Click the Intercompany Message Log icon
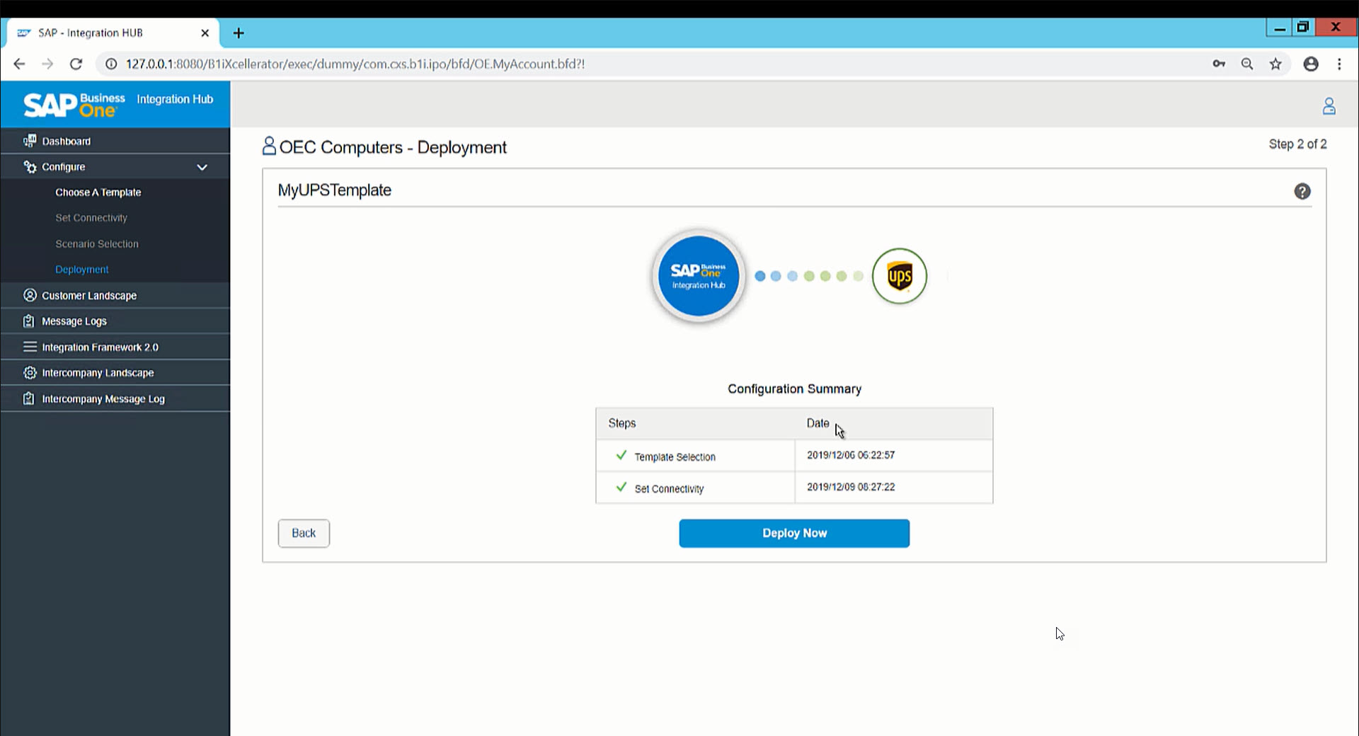The height and width of the screenshot is (736, 1359). [29, 398]
